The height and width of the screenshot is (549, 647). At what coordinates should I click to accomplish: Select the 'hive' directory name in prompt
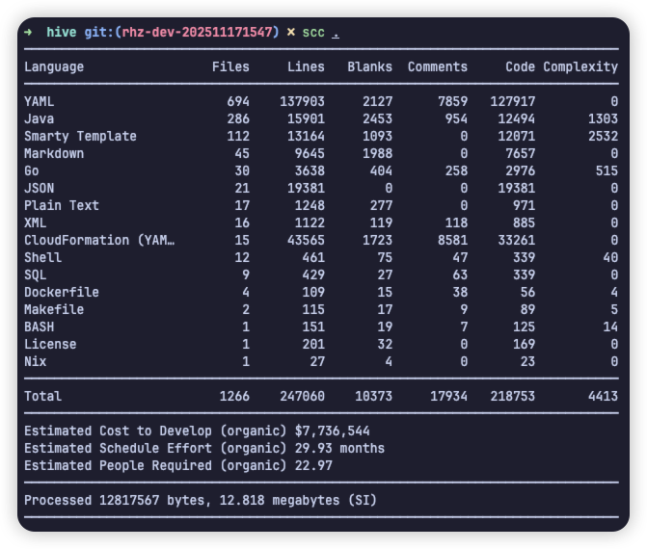click(62, 32)
